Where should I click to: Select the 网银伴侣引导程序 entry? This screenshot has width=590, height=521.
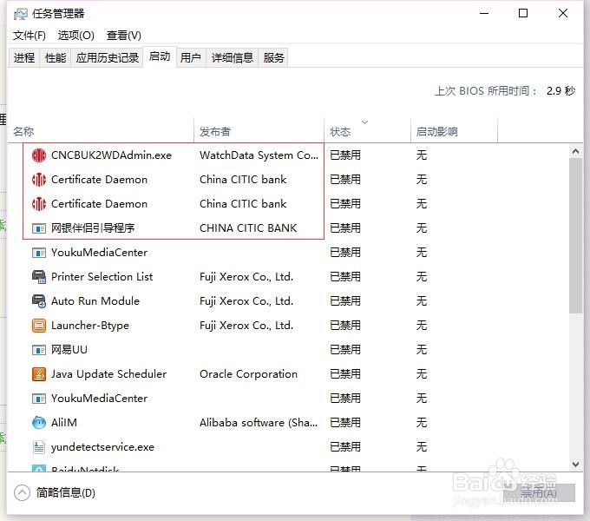(93, 228)
